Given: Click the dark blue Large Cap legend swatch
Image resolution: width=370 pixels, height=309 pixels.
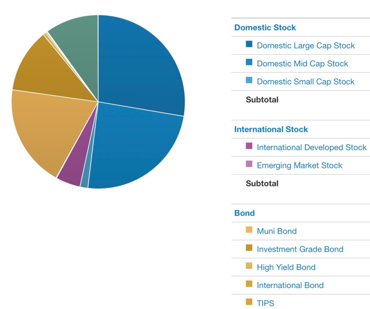Looking at the screenshot, I should point(249,45).
